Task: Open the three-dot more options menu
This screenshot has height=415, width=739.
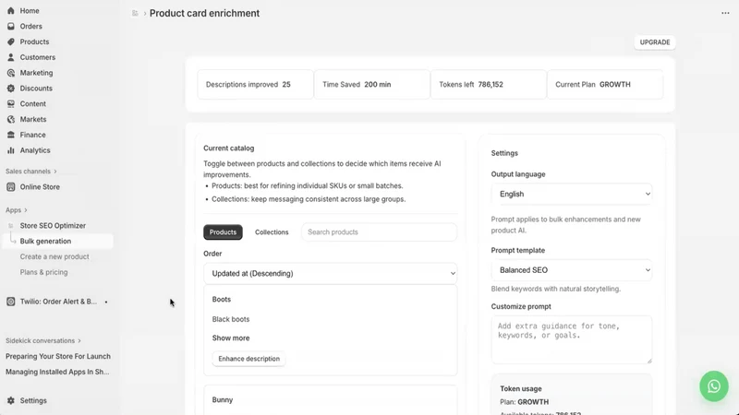Action: (x=725, y=13)
